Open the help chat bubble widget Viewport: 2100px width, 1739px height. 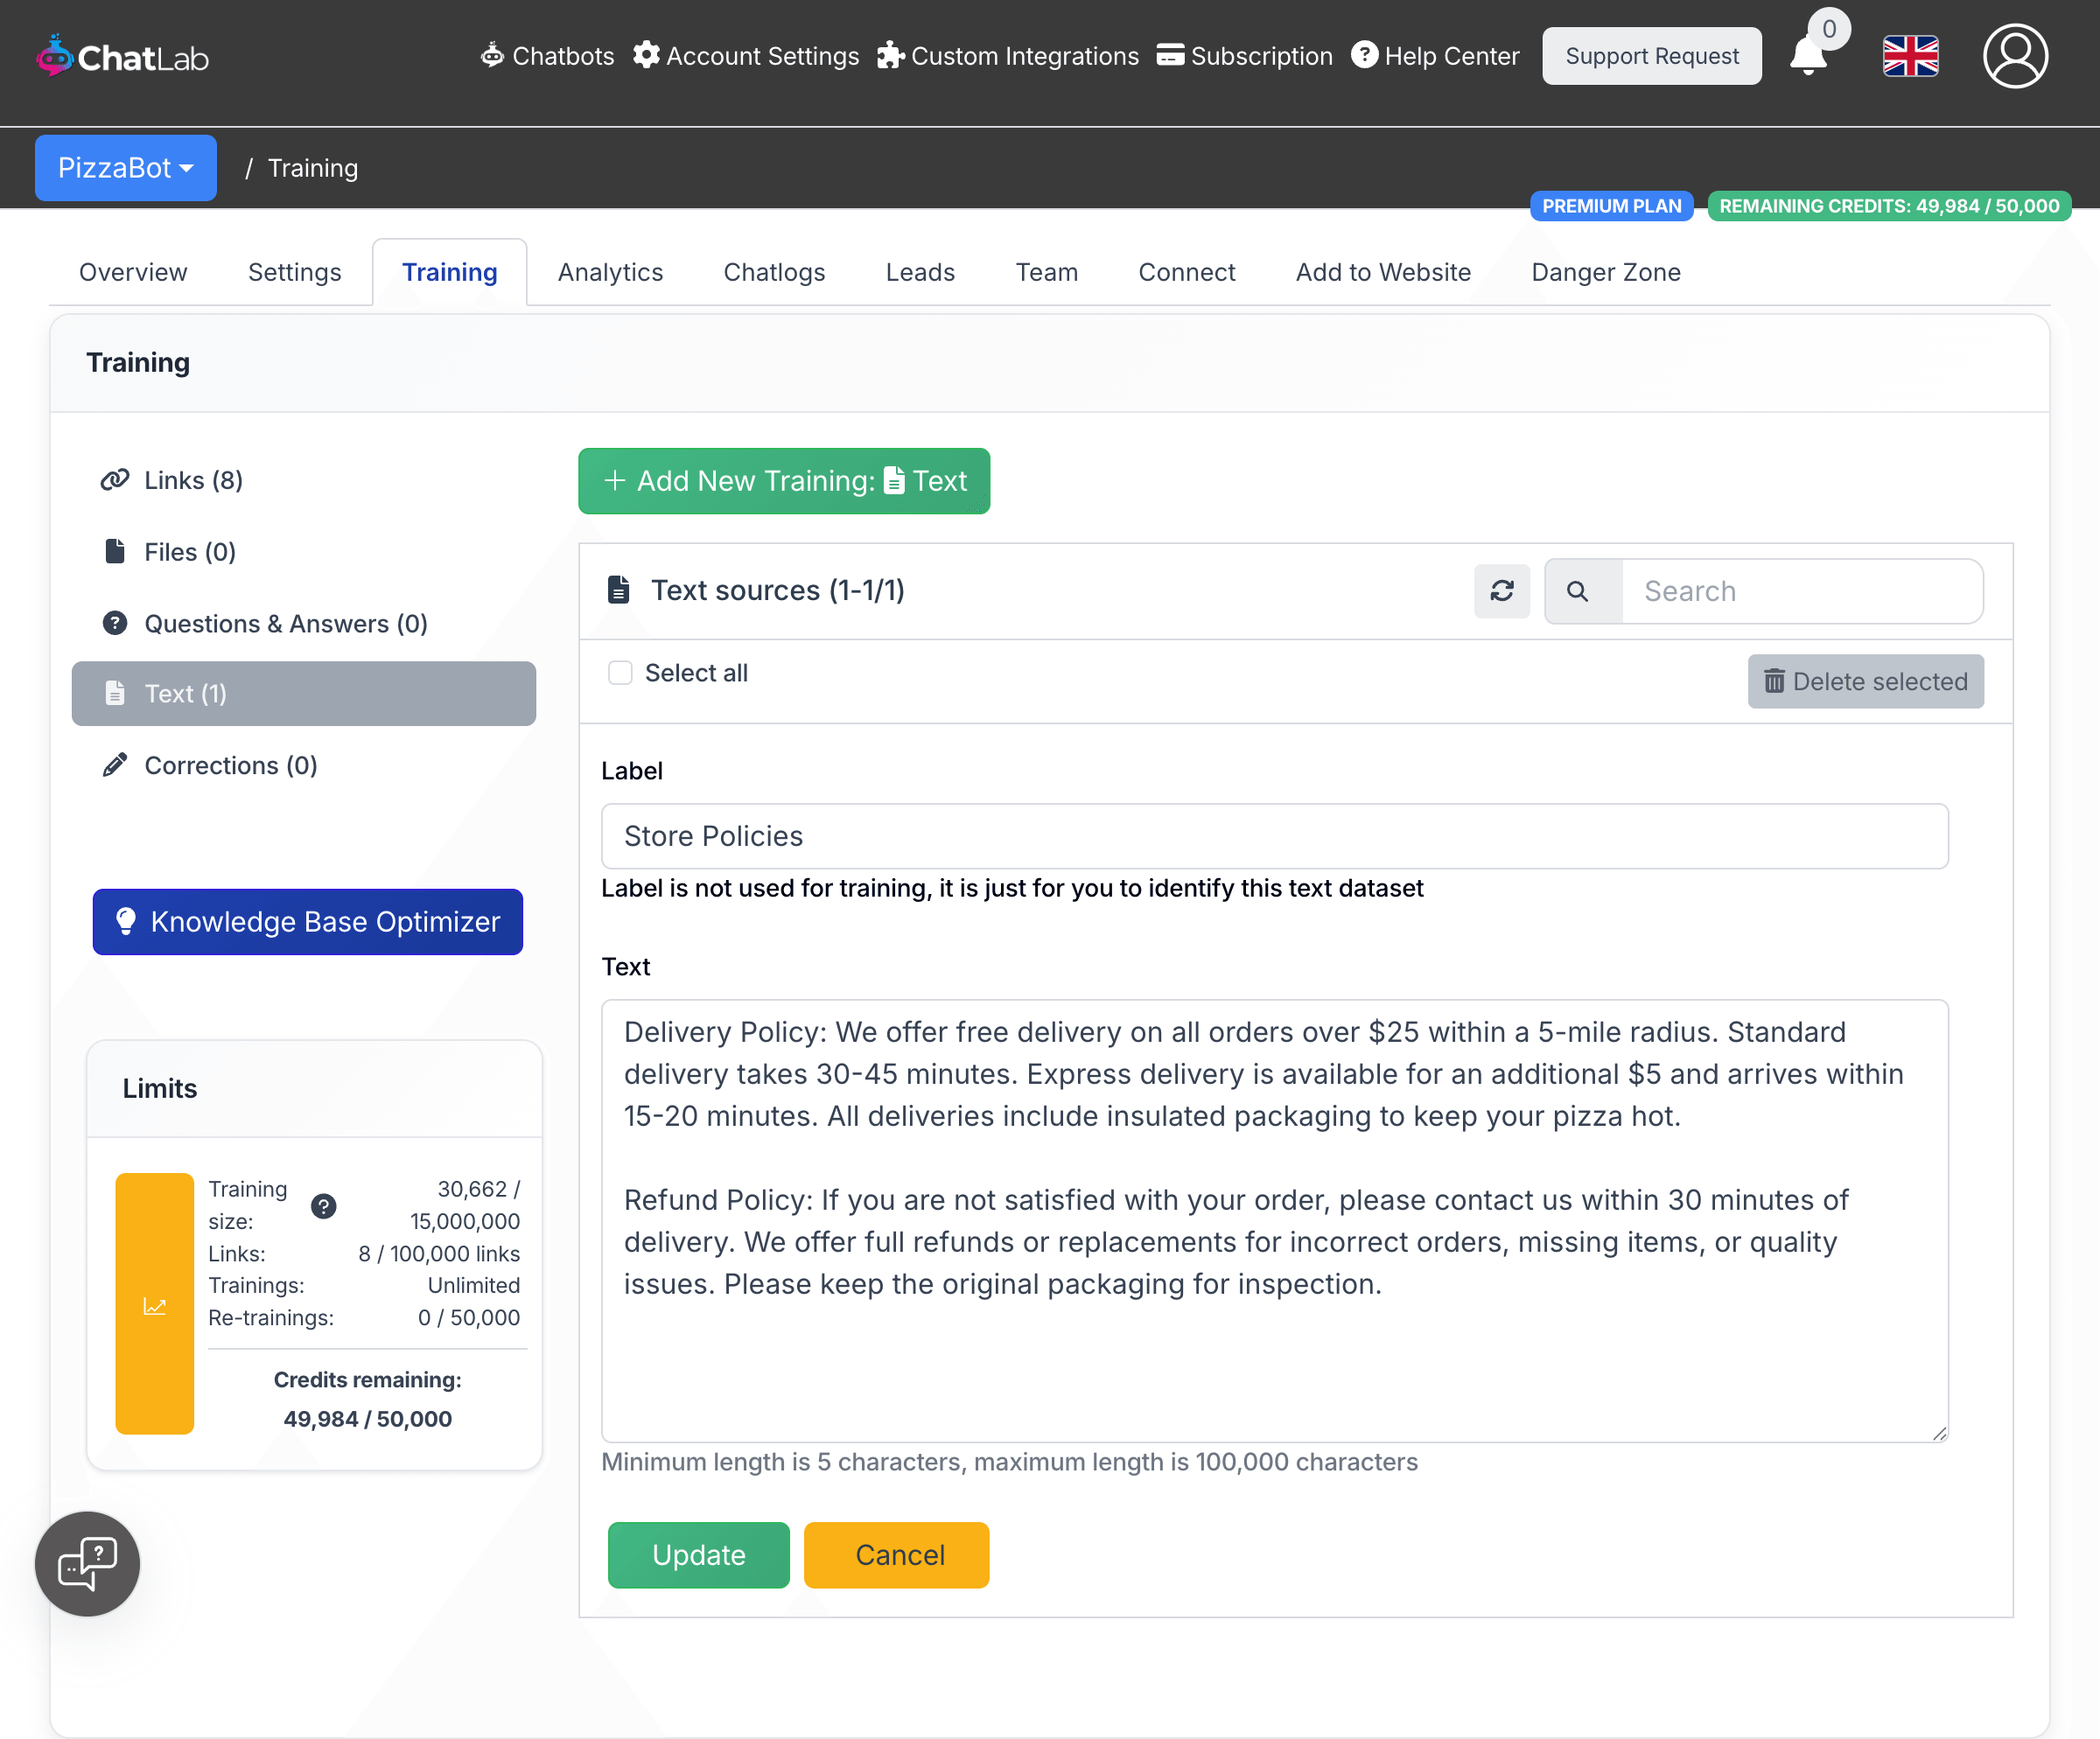point(87,1562)
